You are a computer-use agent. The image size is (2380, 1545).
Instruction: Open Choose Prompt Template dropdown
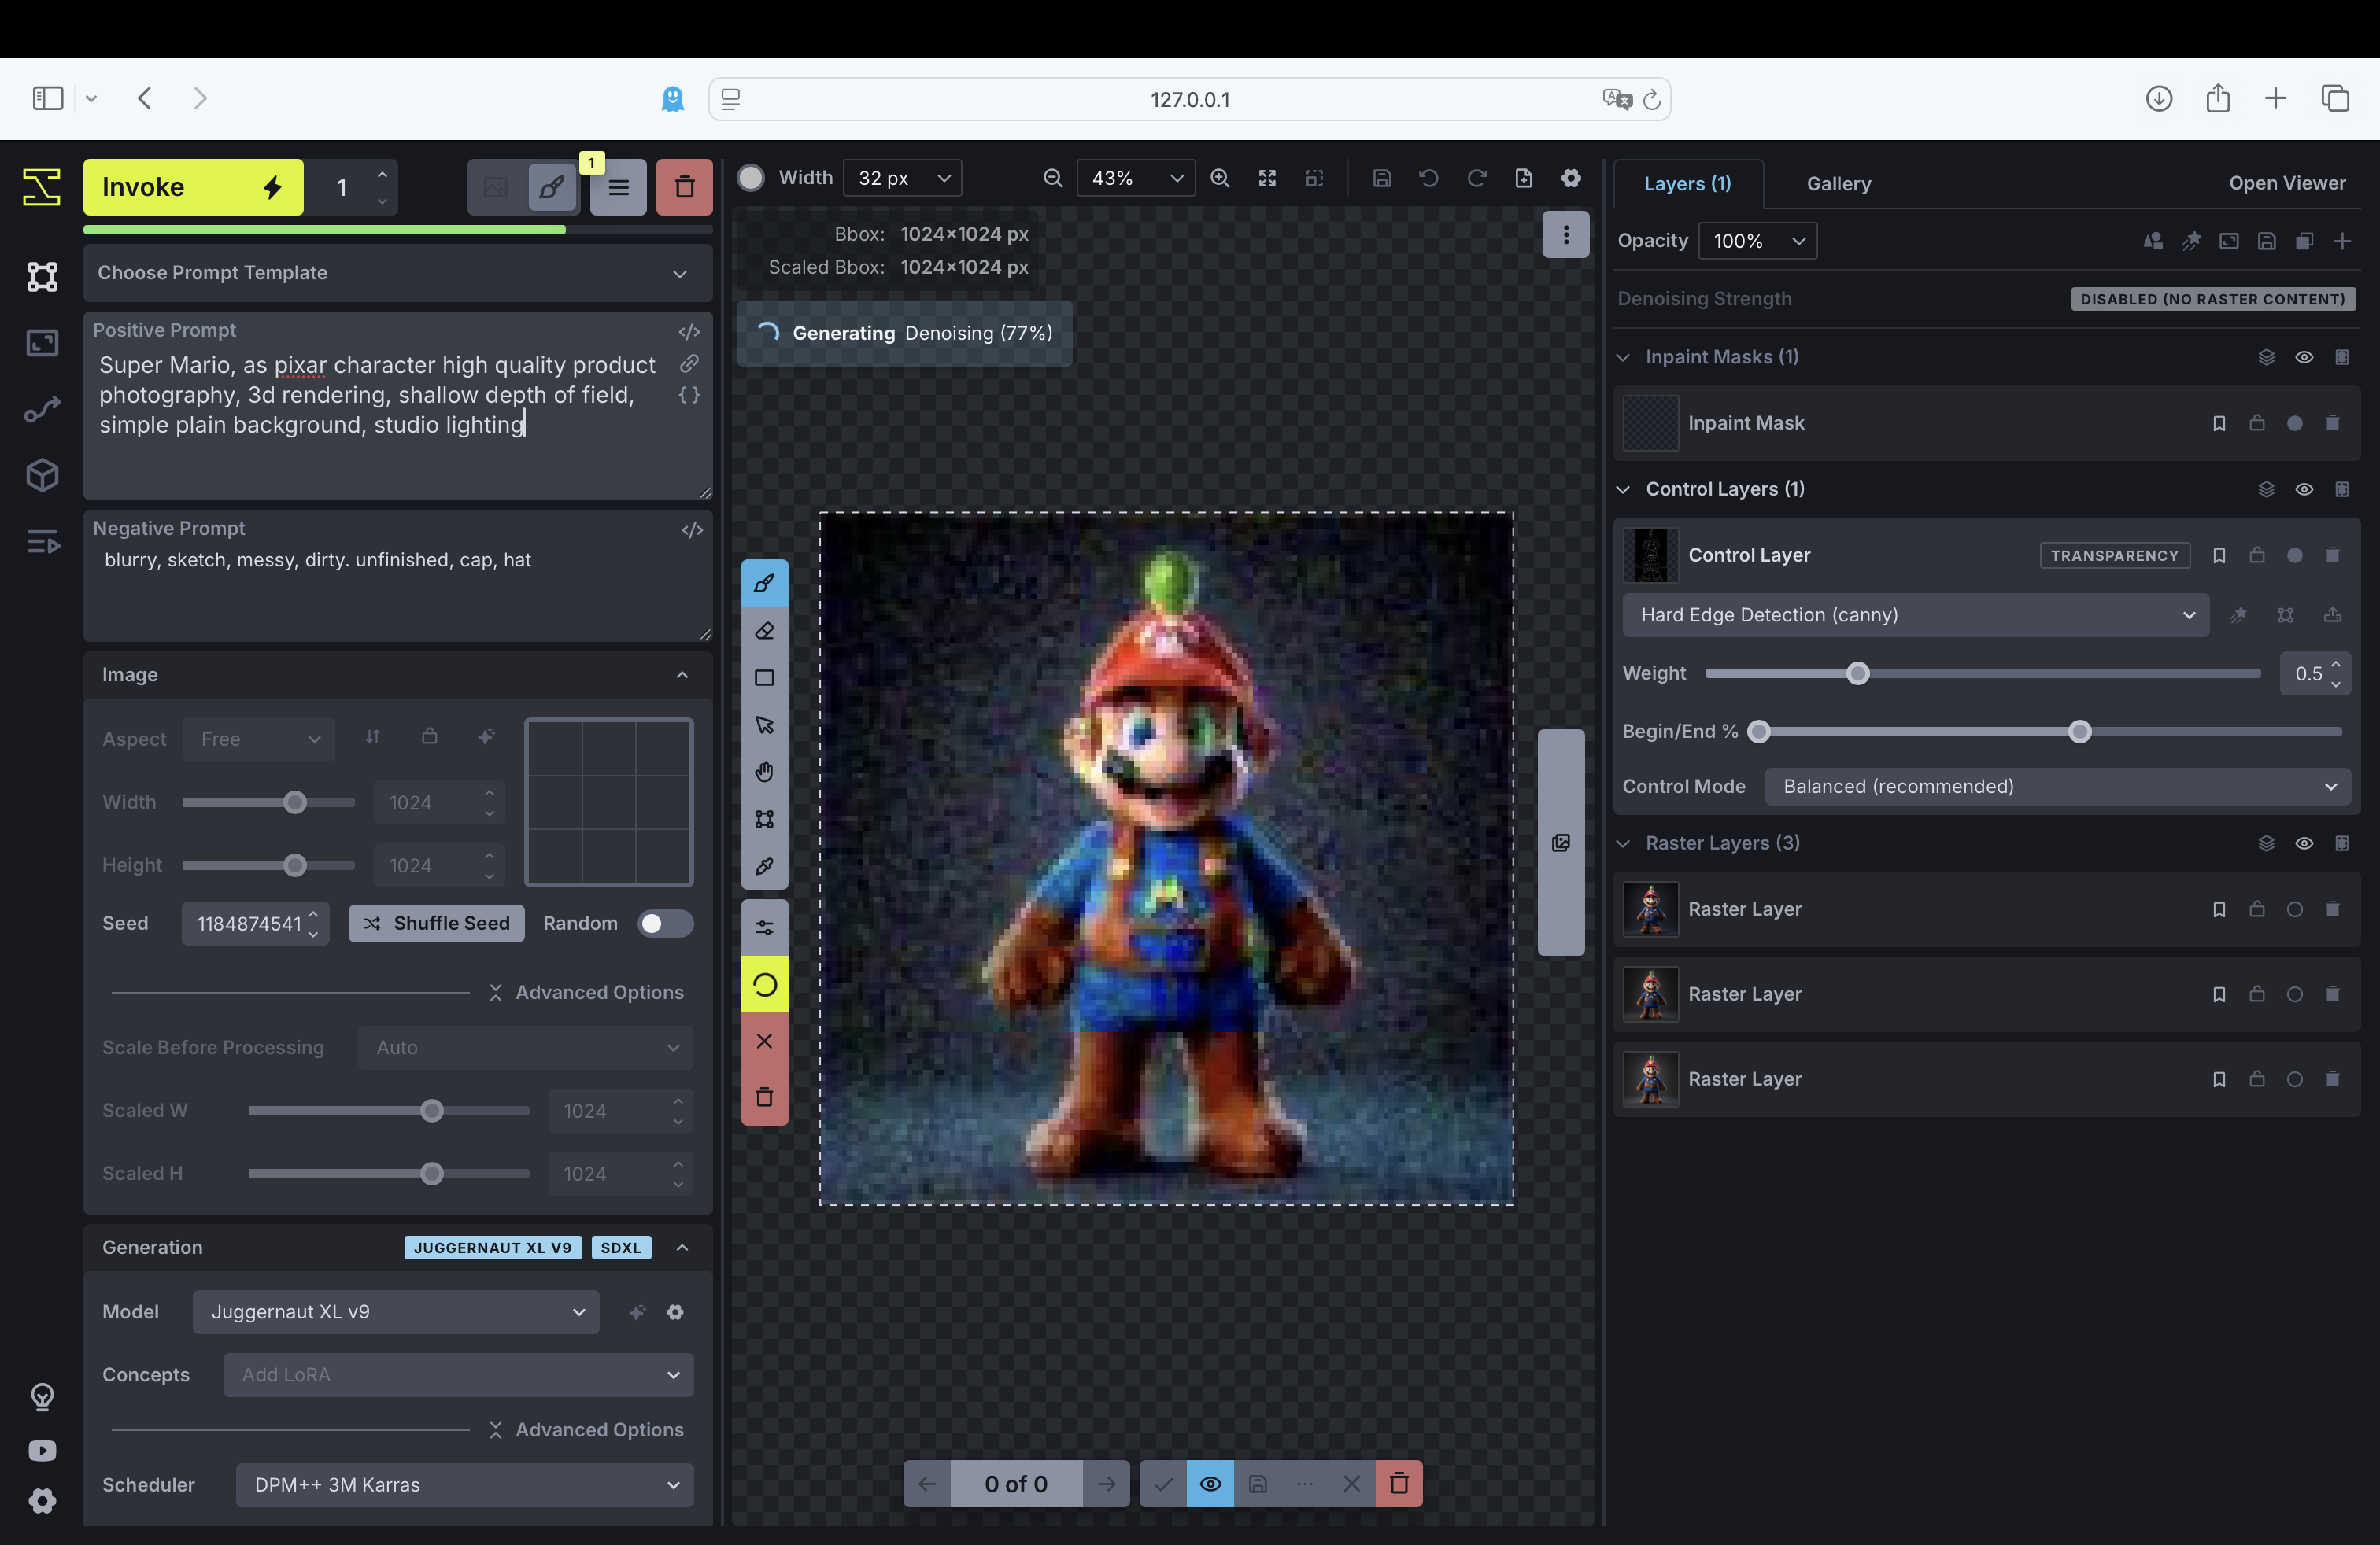click(x=397, y=273)
